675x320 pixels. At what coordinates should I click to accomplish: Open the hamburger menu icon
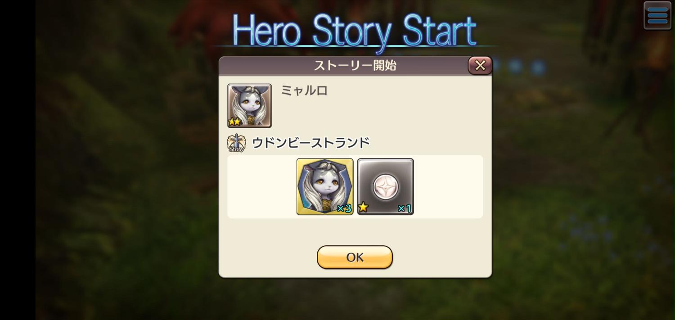(x=657, y=16)
